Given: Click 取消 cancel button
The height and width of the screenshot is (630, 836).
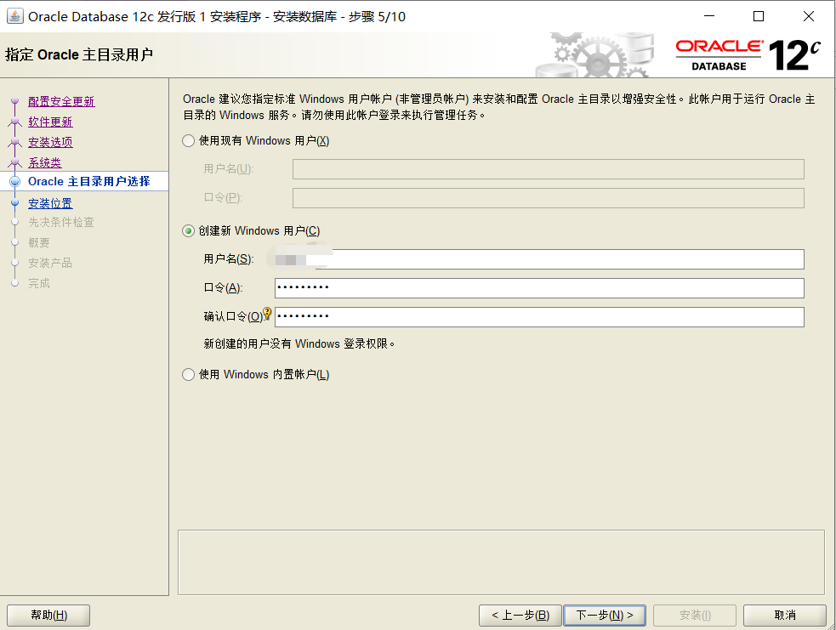Looking at the screenshot, I should coord(785,615).
